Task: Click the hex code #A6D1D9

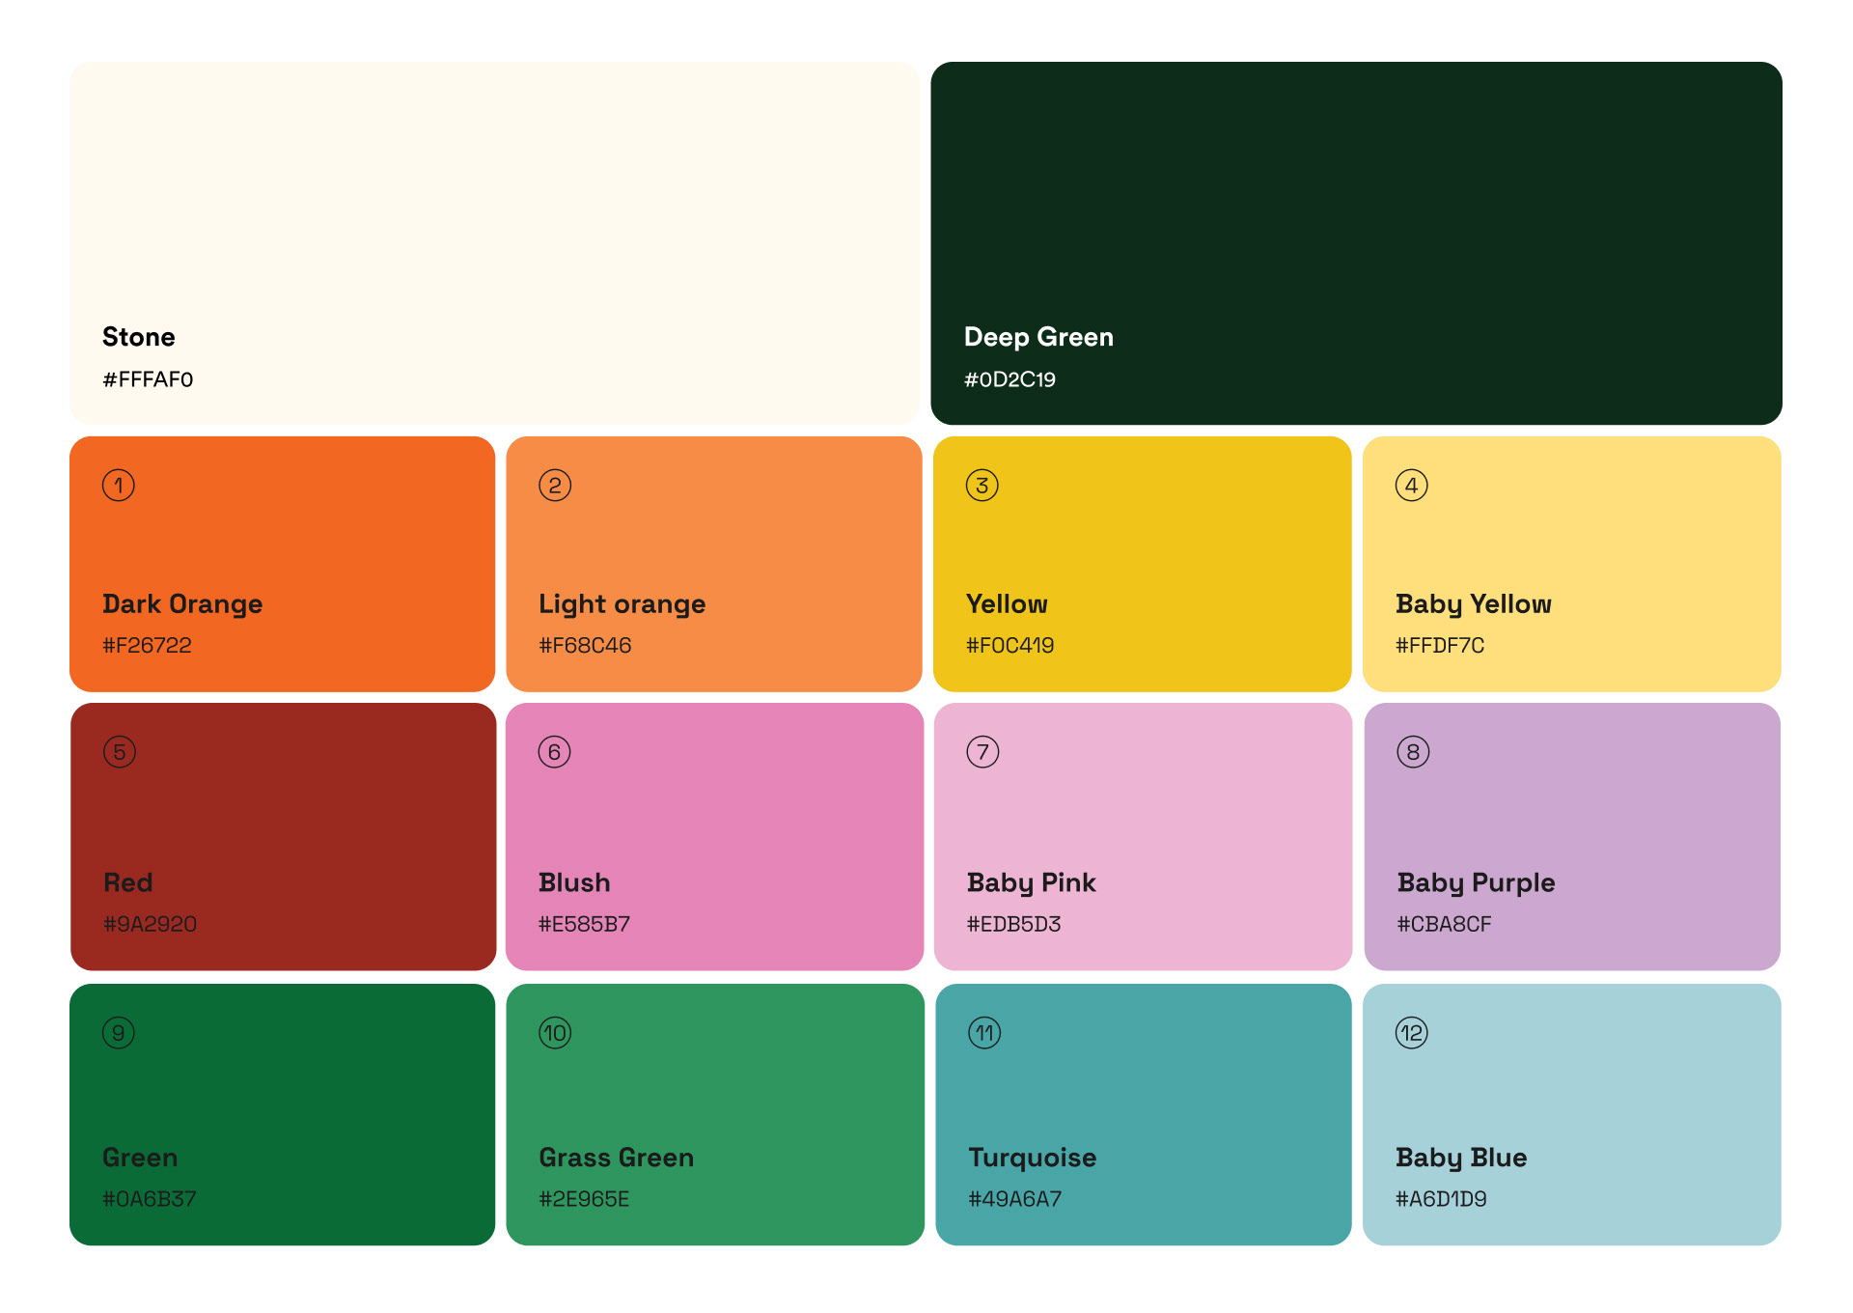Action: point(1441,1199)
